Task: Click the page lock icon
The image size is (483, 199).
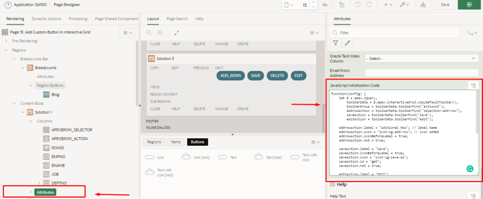Action: [x=341, y=4]
